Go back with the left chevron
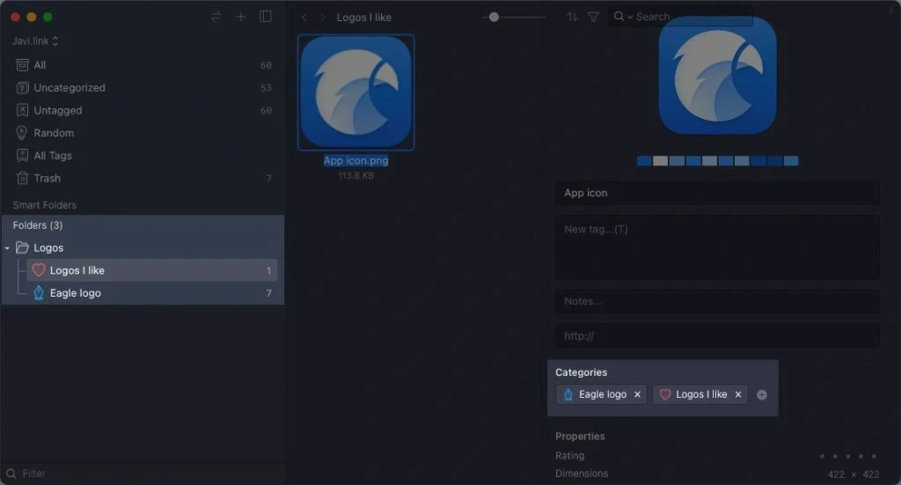The height and width of the screenshot is (485, 901). 304,18
